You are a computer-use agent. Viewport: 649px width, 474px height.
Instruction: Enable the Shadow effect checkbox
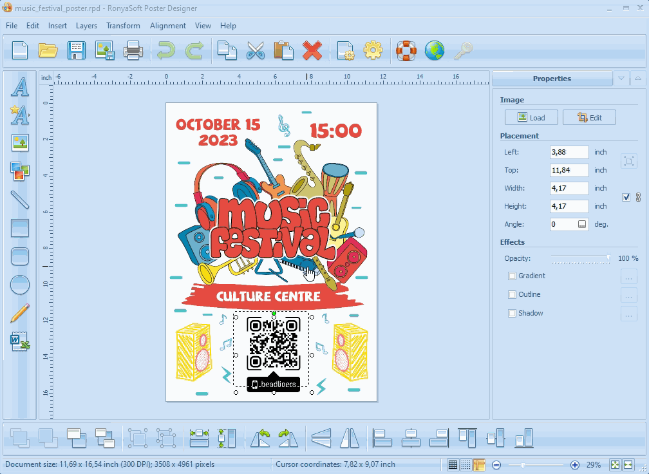(x=512, y=313)
